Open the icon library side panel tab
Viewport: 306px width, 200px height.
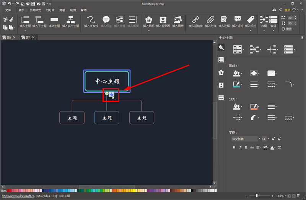click(221, 73)
